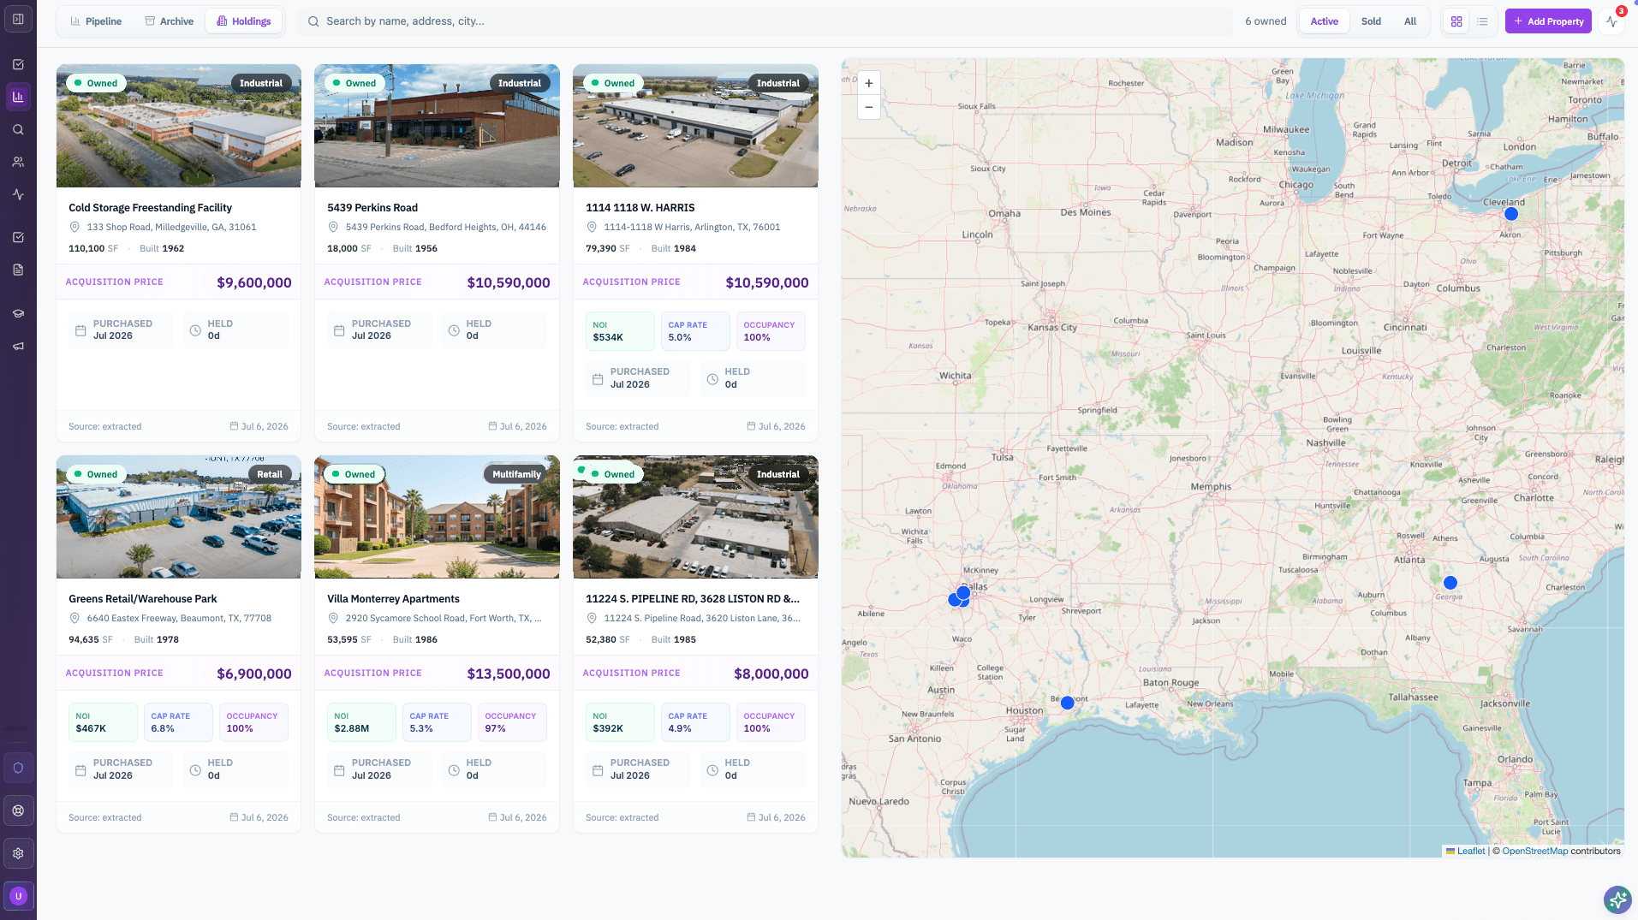Click Cap Rate 6.8% on Greens card
The width and height of the screenshot is (1638, 920).
(x=178, y=722)
